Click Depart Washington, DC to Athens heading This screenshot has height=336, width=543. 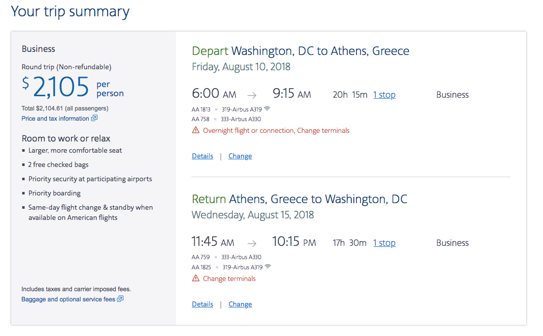[x=300, y=51]
